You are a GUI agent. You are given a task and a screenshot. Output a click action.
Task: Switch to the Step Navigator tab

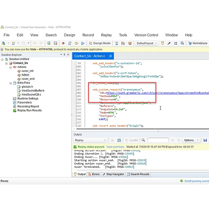click(113, 174)
